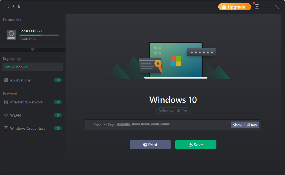Image resolution: width=285 pixels, height=175 pixels.
Task: Click the Password section label
Action: pos(10,94)
